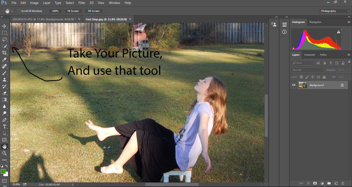Image resolution: width=352 pixels, height=187 pixels.
Task: Toggle Quick Mask mode
Action: coord(4,181)
